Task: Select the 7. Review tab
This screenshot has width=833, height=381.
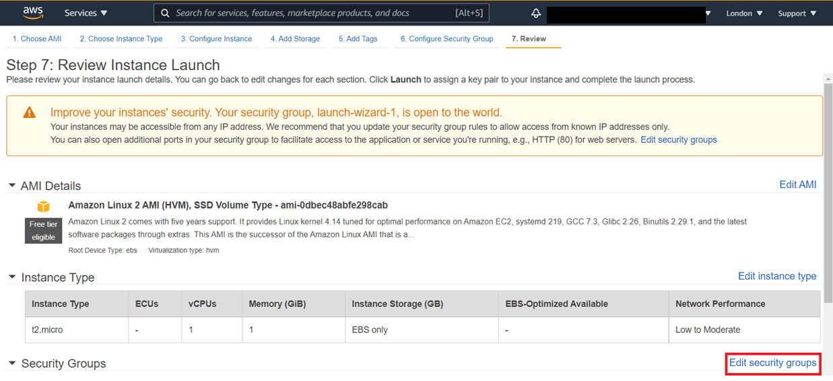Action: (529, 39)
